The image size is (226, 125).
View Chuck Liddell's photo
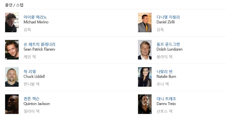[x=12, y=77]
